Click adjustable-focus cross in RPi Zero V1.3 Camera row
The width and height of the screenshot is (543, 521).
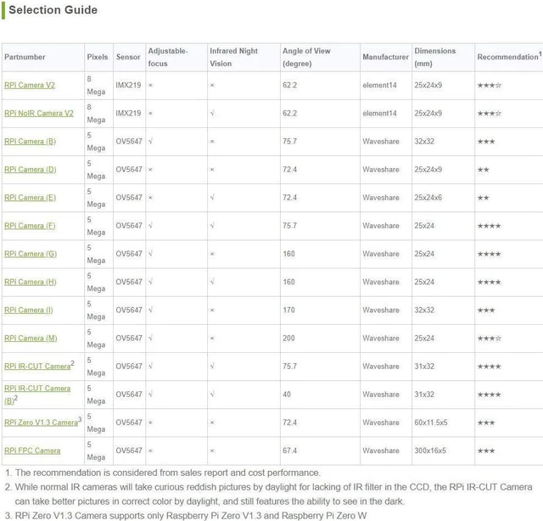click(x=150, y=423)
